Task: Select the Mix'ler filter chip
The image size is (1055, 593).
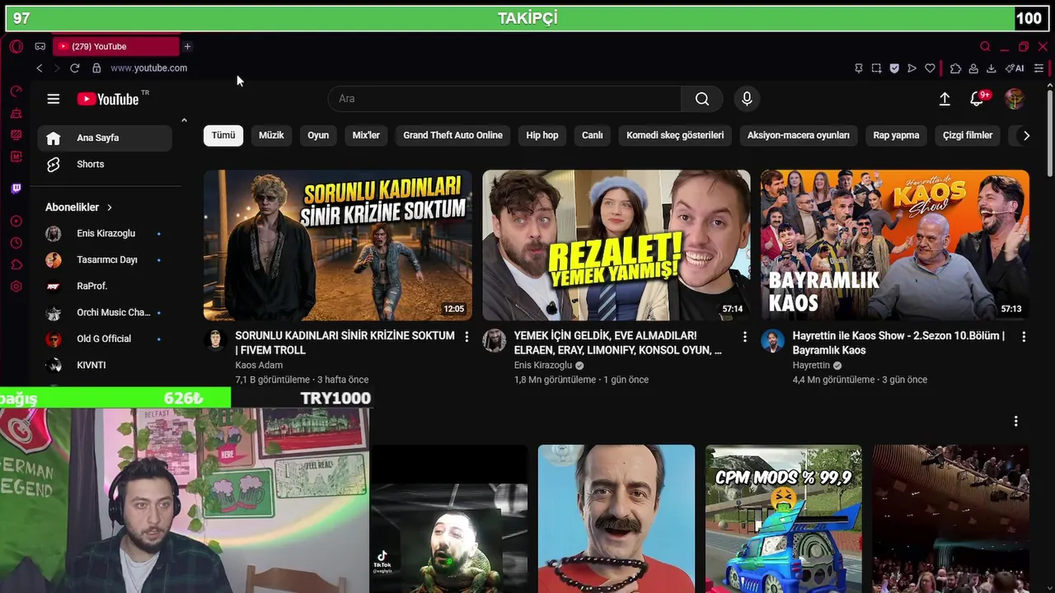Action: [x=366, y=135]
